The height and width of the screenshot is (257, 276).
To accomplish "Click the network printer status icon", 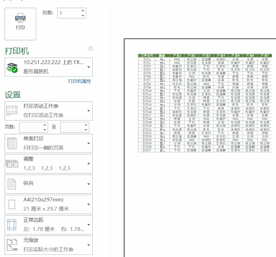I will pos(12,68).
